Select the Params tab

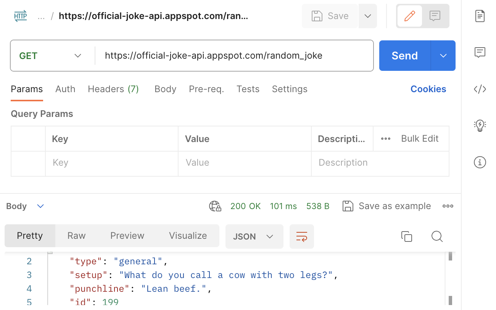(x=27, y=89)
